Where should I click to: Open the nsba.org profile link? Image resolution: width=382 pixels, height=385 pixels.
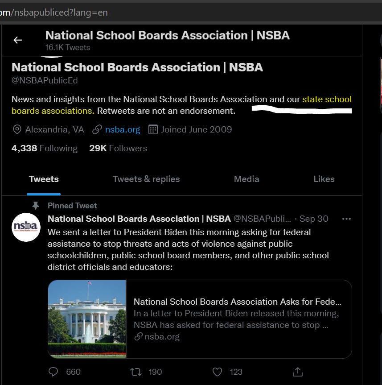tap(123, 129)
